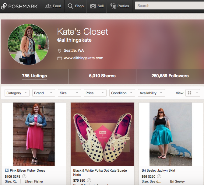204x185 pixels.
Task: Open Black & White Polka Dot Keds title
Action: (x=100, y=173)
